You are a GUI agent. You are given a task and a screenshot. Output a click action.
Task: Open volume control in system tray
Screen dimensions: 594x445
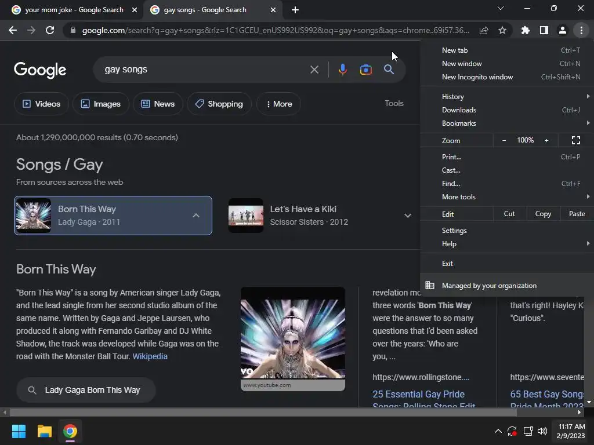coord(542,431)
